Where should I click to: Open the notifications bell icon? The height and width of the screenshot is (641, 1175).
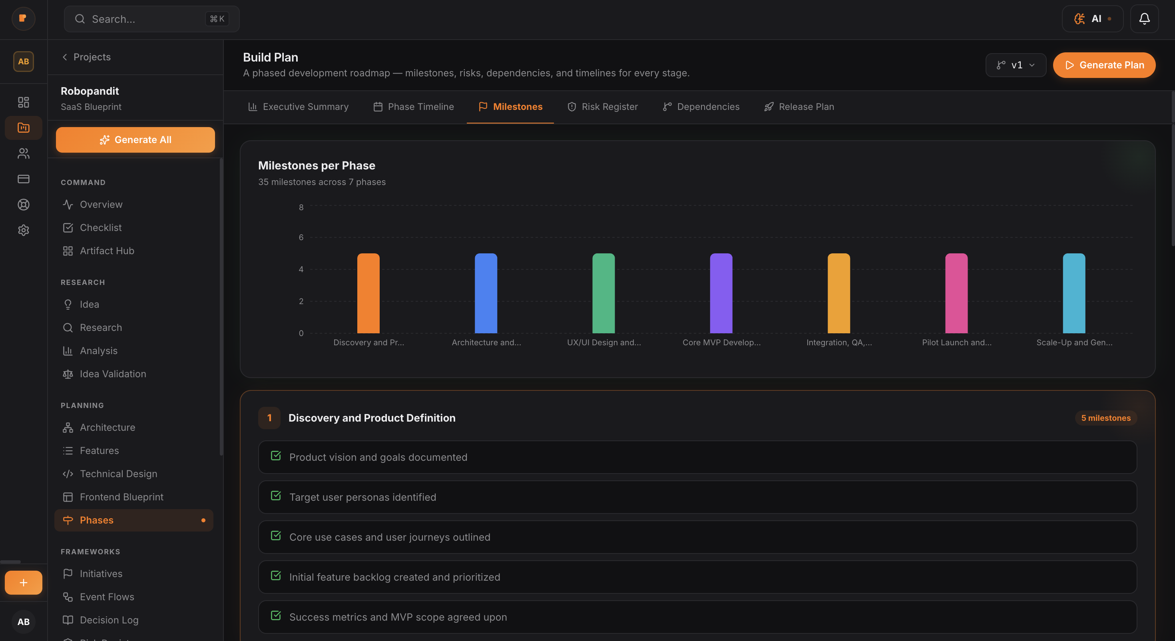[x=1144, y=19]
